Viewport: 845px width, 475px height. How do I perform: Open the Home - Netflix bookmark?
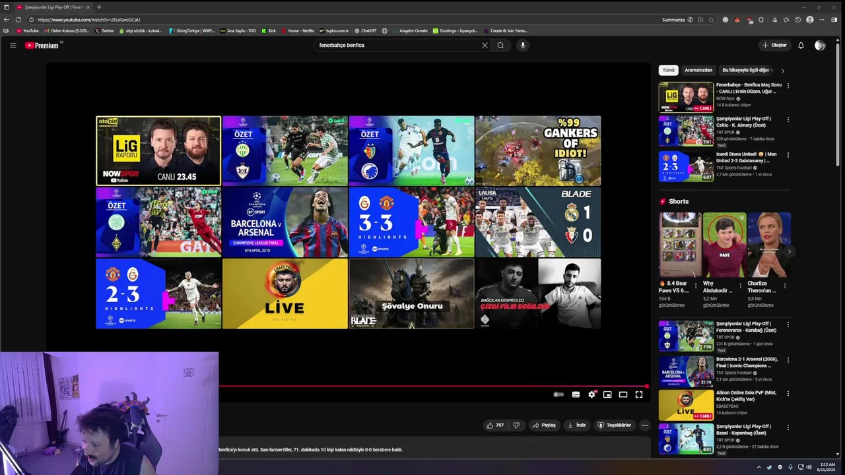[297, 31]
